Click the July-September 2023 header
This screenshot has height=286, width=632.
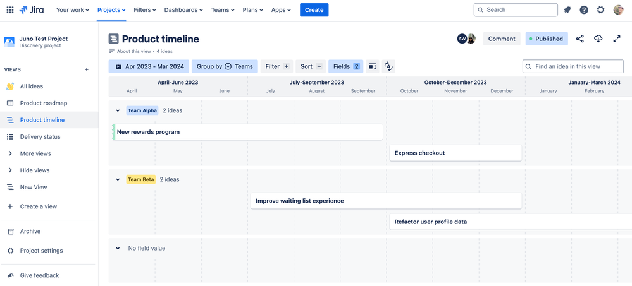point(317,83)
